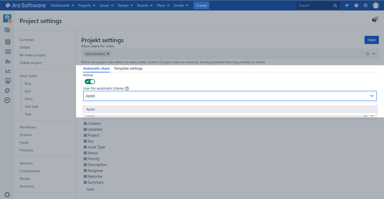Click the reset link below fields list
Image resolution: width=384 pixels, height=199 pixels.
coord(90,189)
